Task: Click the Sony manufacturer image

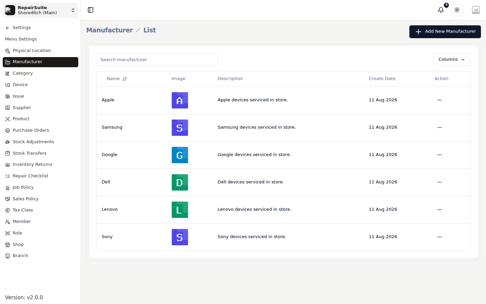Action: coord(180,237)
